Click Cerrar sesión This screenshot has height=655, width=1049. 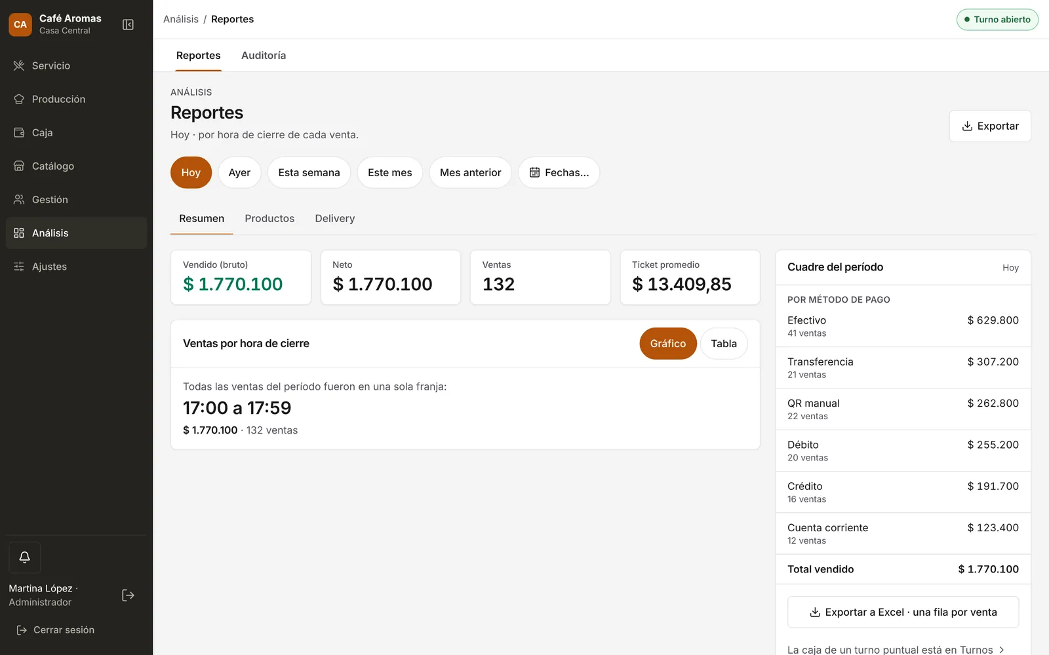(56, 630)
